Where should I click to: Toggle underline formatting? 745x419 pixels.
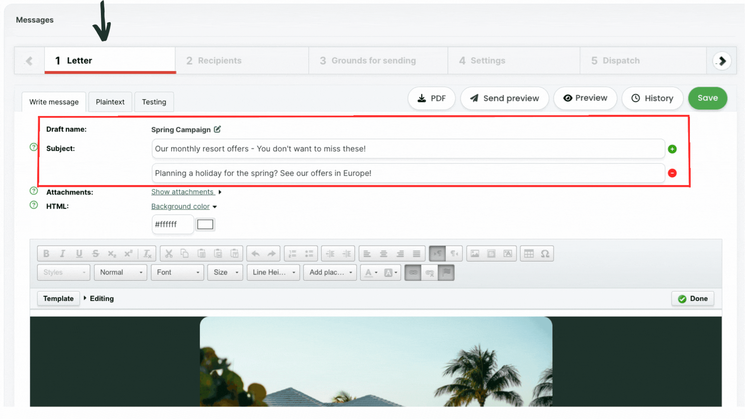(79, 254)
